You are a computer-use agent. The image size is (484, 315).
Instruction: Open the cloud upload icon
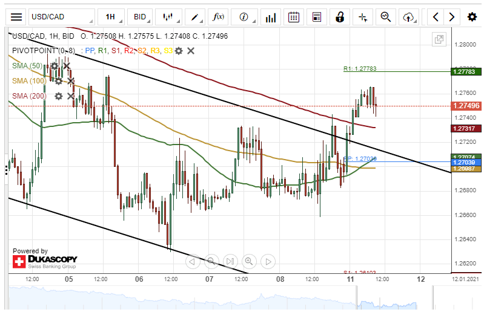pyautogui.click(x=409, y=17)
